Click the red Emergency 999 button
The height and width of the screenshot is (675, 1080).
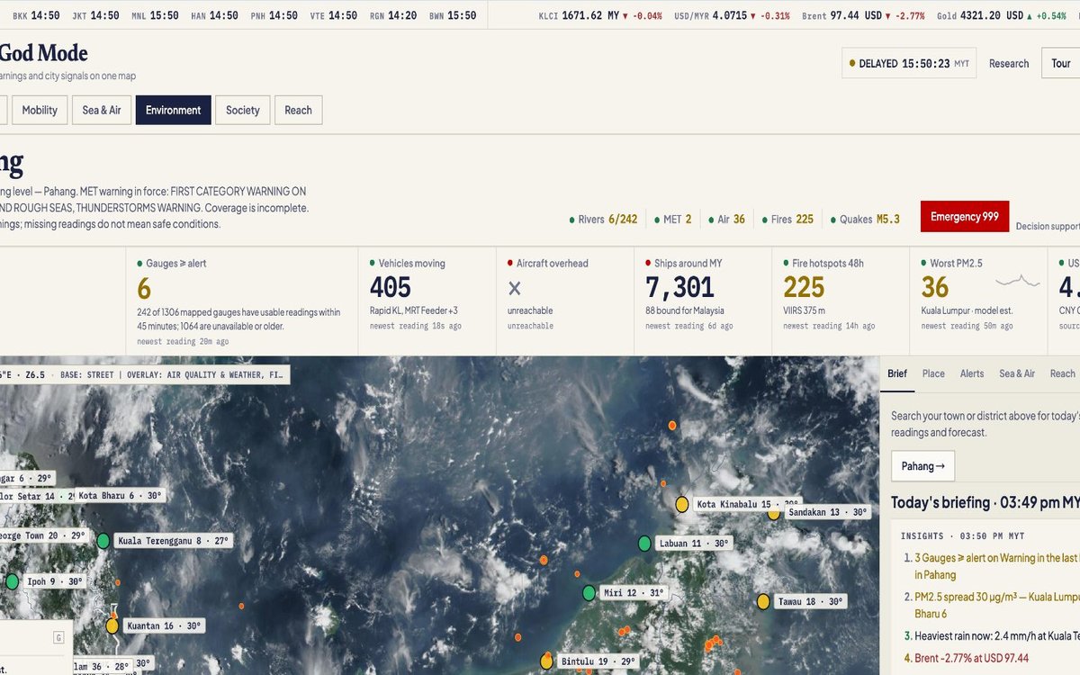pos(965,216)
